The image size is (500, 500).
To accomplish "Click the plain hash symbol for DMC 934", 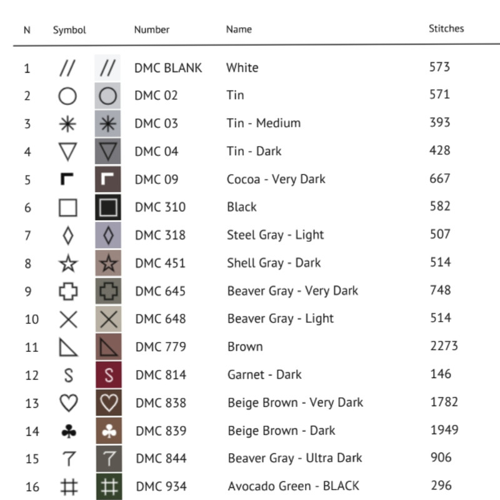I will (67, 486).
